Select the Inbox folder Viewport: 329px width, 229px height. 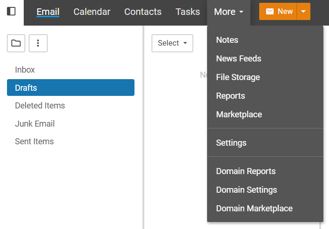point(25,70)
